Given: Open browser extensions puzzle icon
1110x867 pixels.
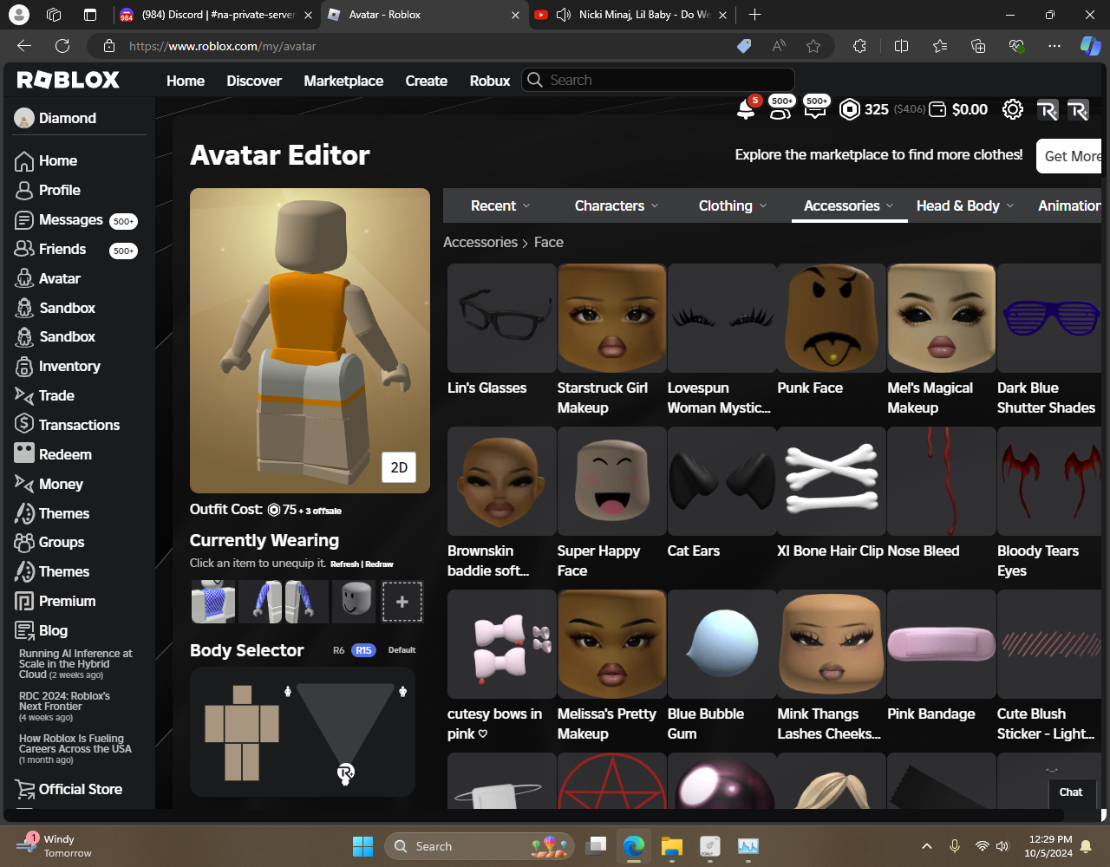Looking at the screenshot, I should coord(859,46).
